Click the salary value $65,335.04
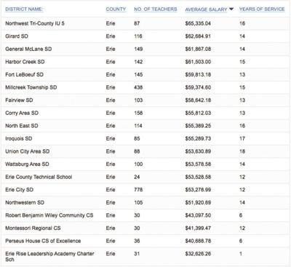 pos(198,23)
